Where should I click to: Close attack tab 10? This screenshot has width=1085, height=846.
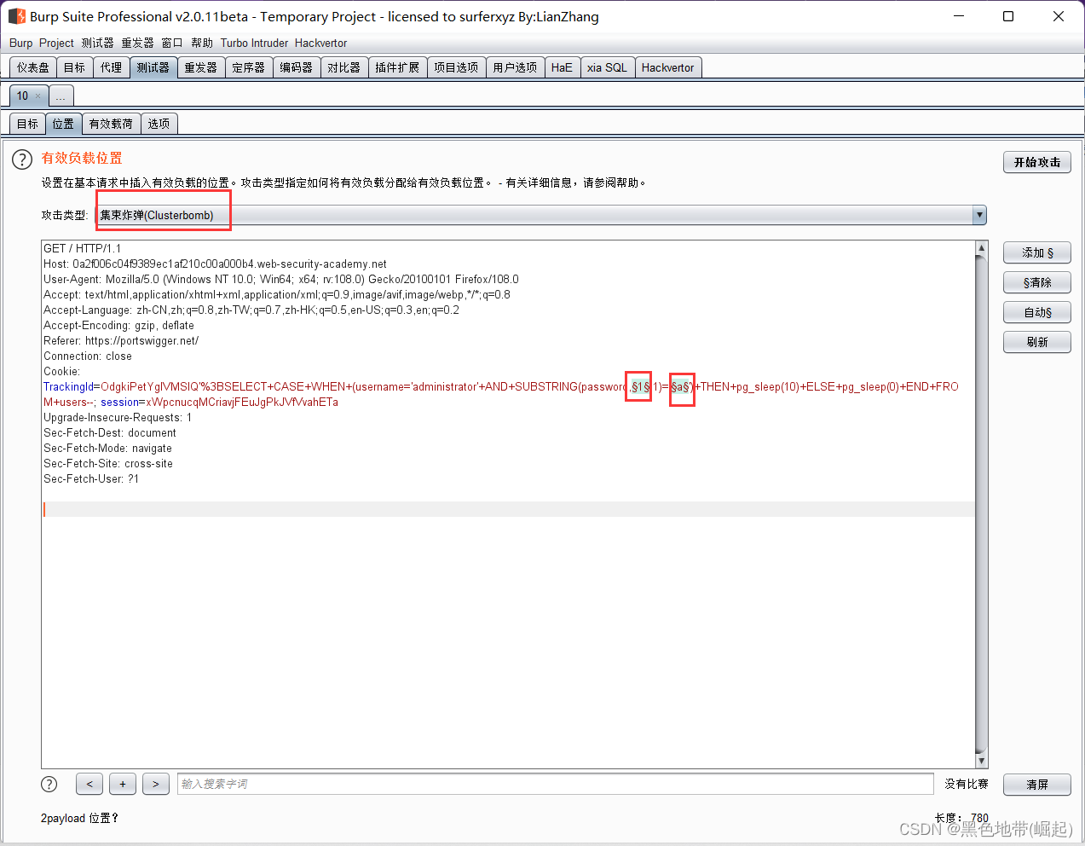pyautogui.click(x=38, y=96)
